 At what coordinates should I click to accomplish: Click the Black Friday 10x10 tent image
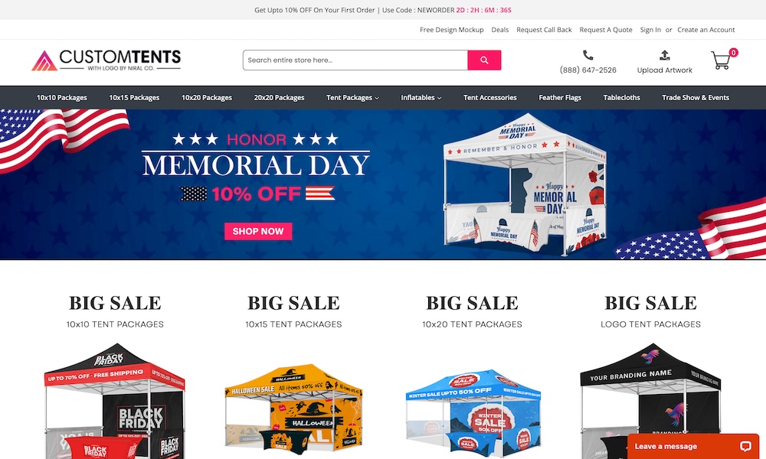[x=115, y=401]
